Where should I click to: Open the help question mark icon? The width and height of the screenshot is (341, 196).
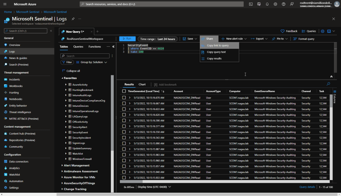coord(284,4)
